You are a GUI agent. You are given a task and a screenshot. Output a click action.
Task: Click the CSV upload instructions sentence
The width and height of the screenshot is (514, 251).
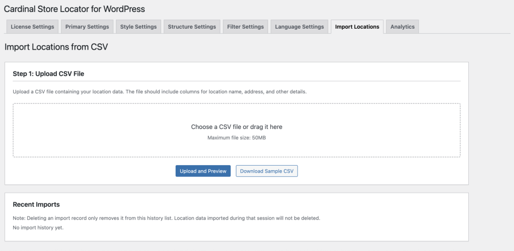pyautogui.click(x=160, y=92)
